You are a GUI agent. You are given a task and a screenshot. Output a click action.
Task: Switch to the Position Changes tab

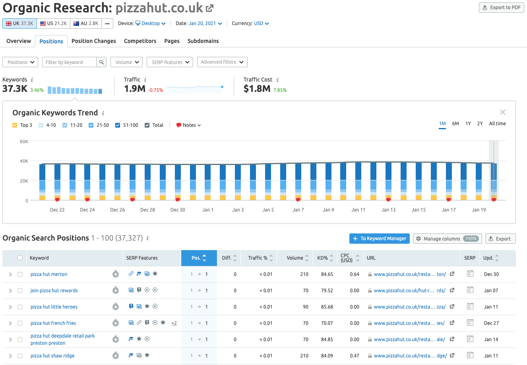94,41
